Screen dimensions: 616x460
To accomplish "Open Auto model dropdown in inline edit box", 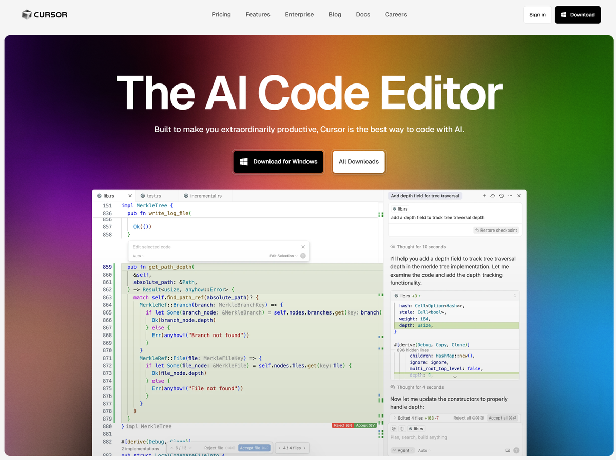I will 139,256.
